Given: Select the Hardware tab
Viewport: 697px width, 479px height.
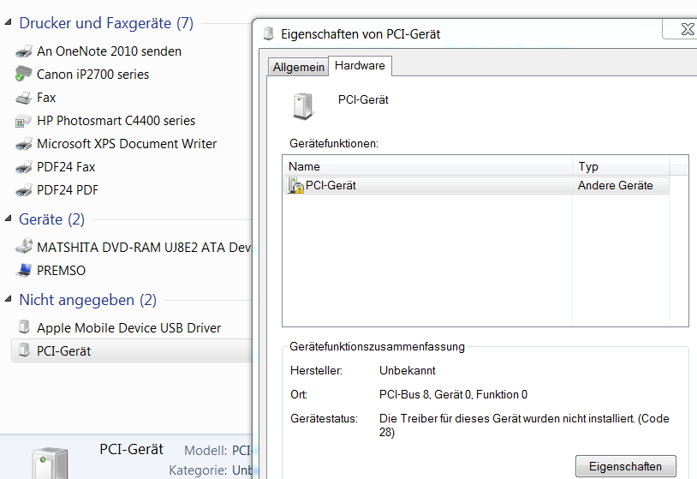Looking at the screenshot, I should click(x=360, y=66).
